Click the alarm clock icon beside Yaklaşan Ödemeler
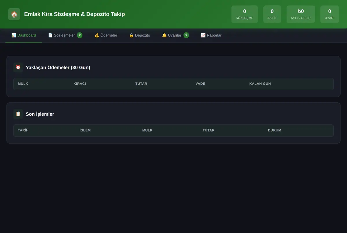Viewport: 347px width, 233px height. point(18,67)
